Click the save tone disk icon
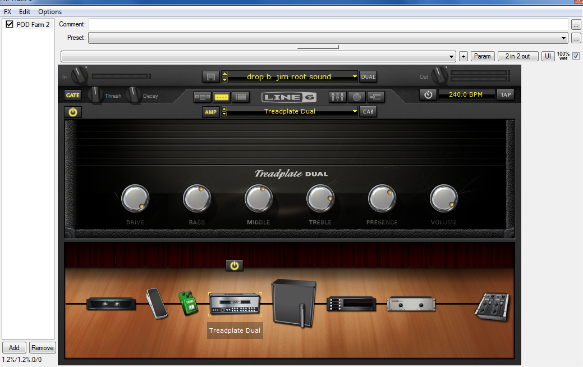 tap(210, 76)
